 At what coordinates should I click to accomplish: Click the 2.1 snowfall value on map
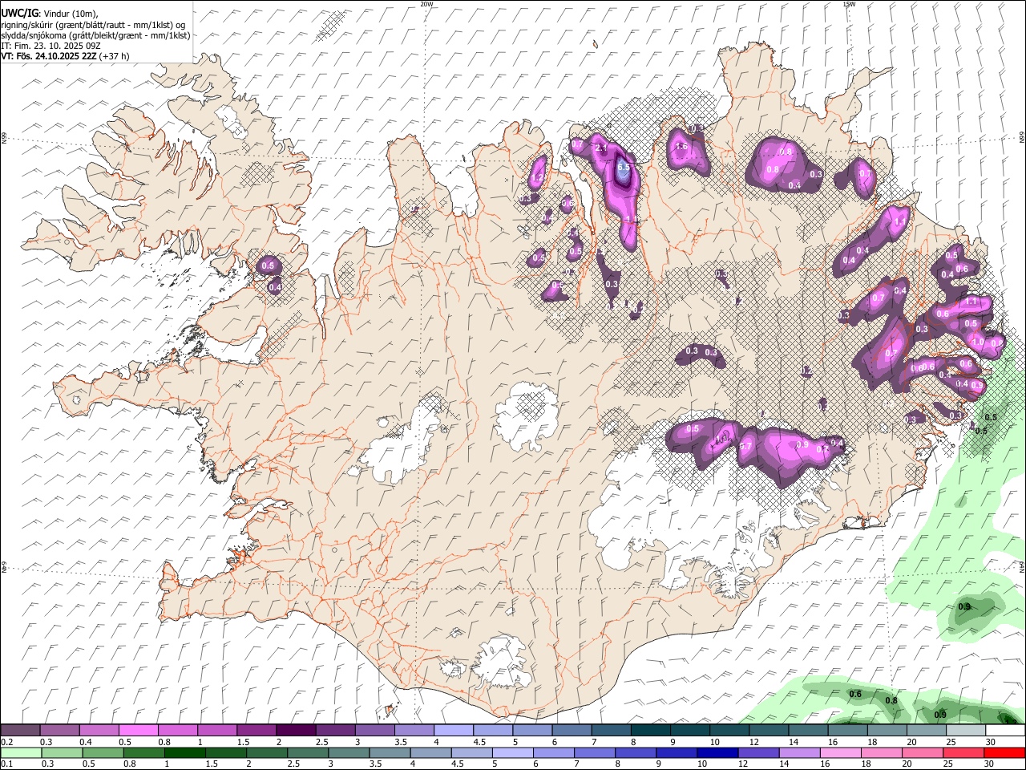pos(602,148)
